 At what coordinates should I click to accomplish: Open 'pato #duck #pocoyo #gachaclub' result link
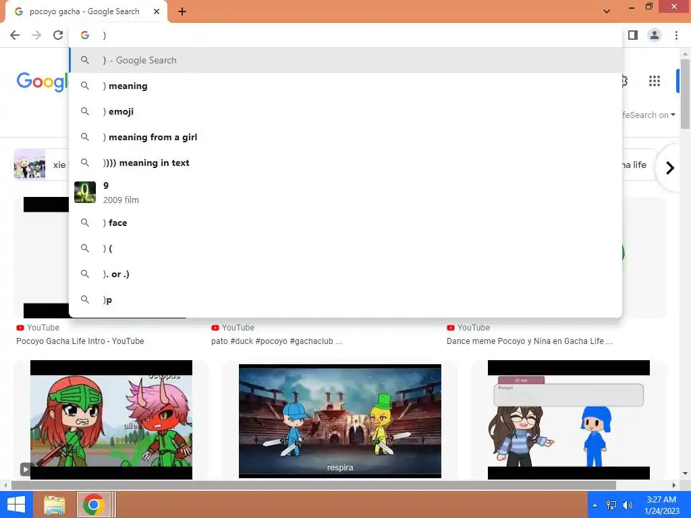pos(276,341)
